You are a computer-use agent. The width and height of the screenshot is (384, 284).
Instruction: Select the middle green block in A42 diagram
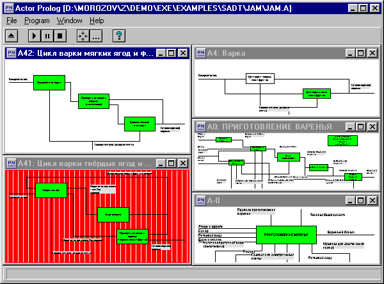click(94, 101)
